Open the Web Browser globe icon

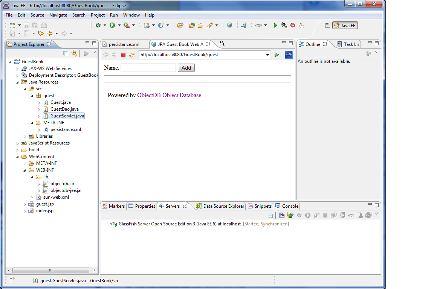pos(229,25)
